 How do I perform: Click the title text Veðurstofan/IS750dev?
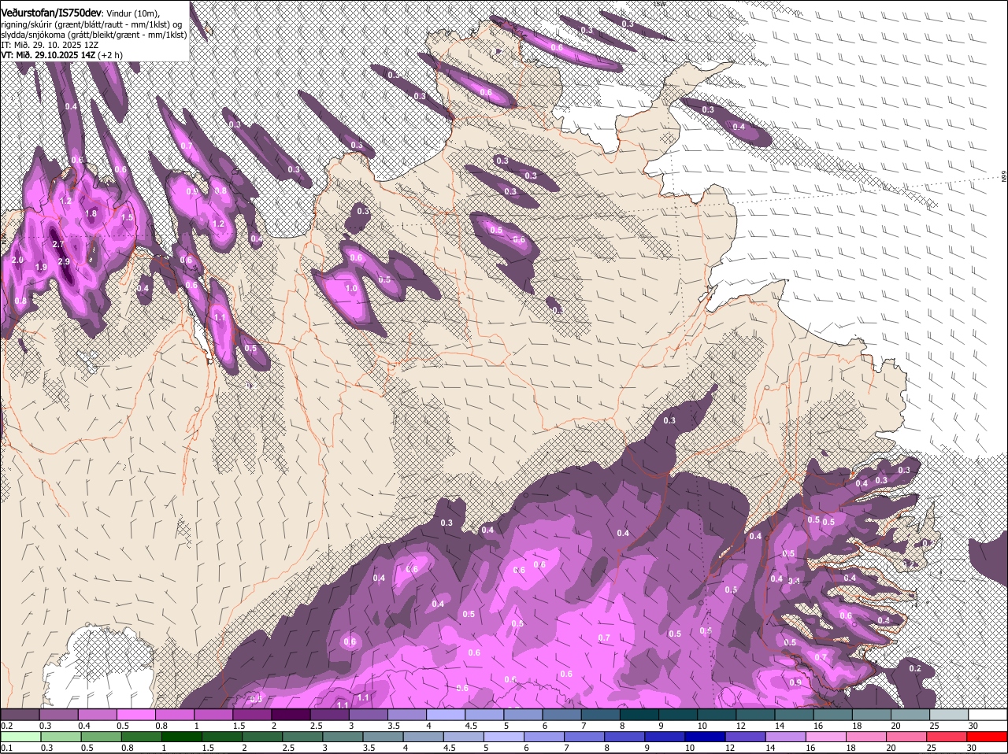(x=51, y=13)
